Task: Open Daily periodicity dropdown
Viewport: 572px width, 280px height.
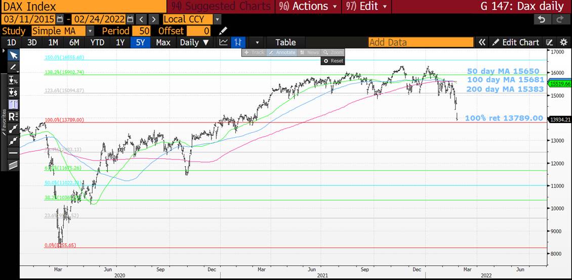Action: 194,43
